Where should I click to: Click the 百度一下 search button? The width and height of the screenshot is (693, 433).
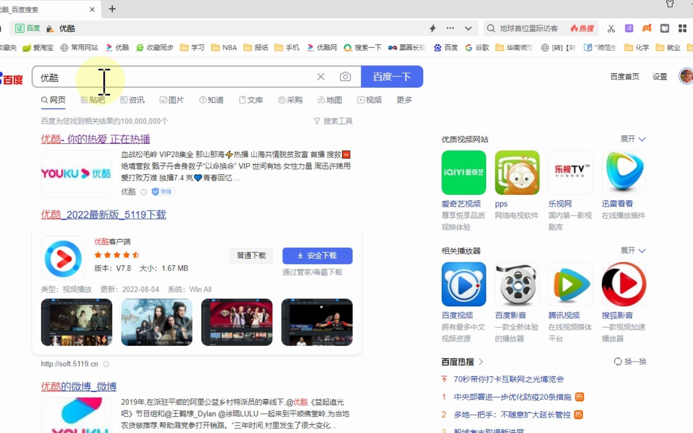[x=392, y=77]
